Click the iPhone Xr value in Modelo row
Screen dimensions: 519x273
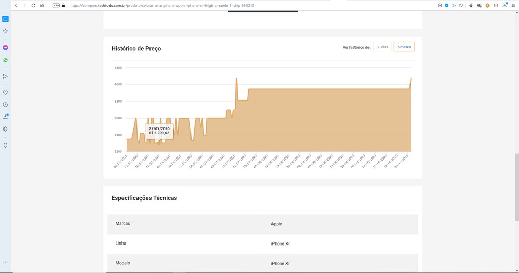point(280,263)
